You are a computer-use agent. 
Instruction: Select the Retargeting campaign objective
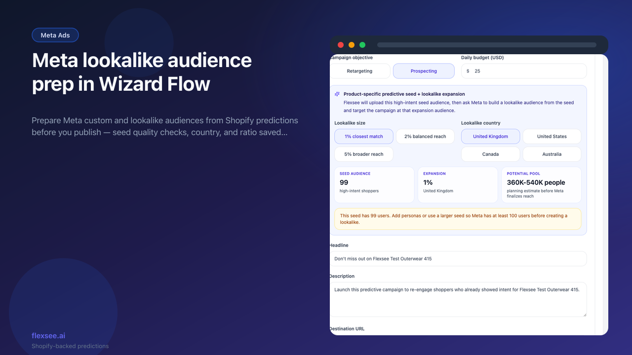point(360,71)
